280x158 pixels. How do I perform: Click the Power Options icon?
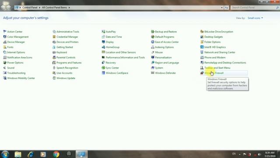tap(5, 63)
